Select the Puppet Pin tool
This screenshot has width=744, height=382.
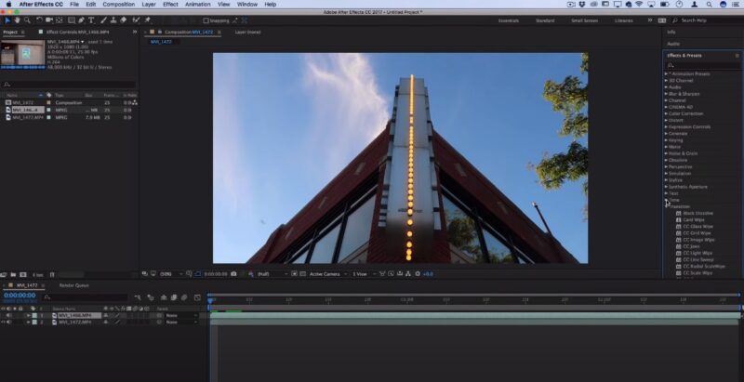coord(148,20)
